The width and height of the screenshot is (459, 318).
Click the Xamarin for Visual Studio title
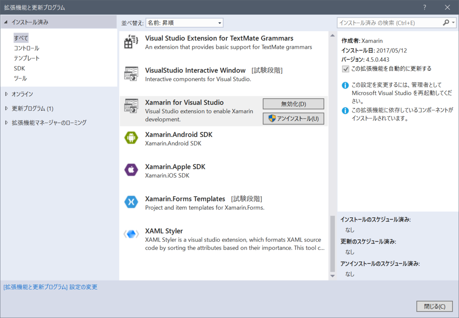[184, 103]
